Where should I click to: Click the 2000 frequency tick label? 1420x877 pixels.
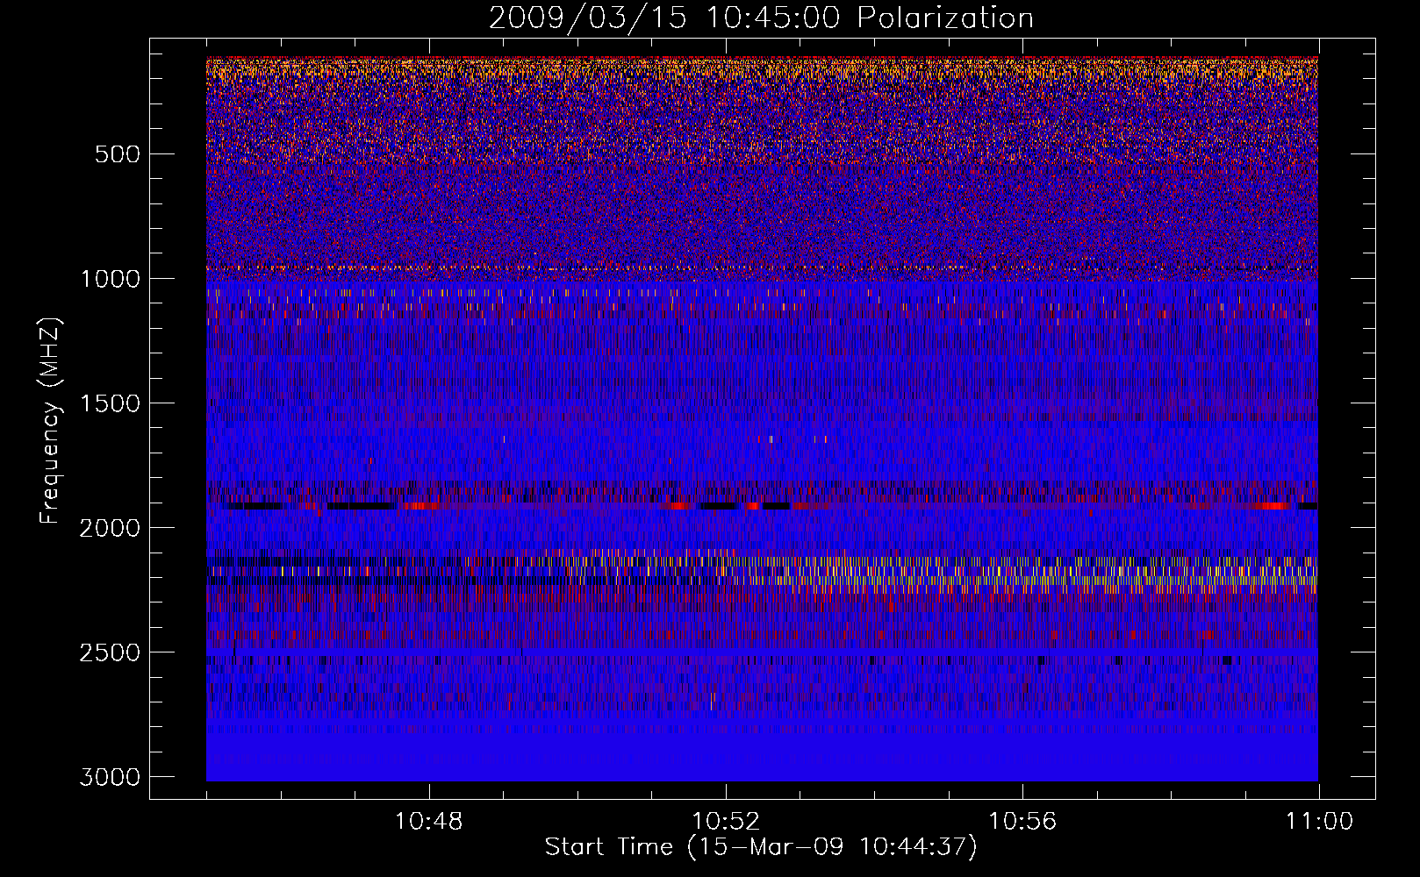(110, 528)
